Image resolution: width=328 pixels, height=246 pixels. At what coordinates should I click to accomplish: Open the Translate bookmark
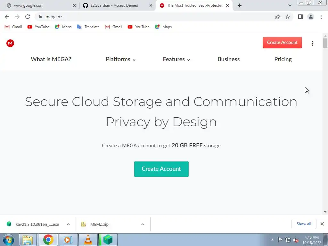[88, 27]
